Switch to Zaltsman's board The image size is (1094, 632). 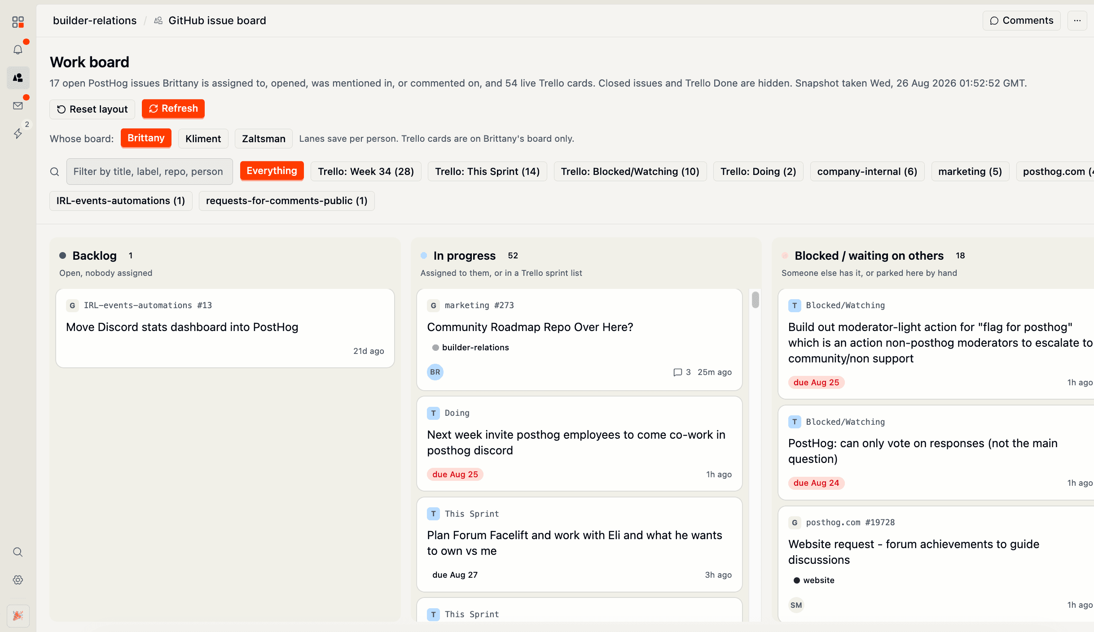[x=264, y=139]
